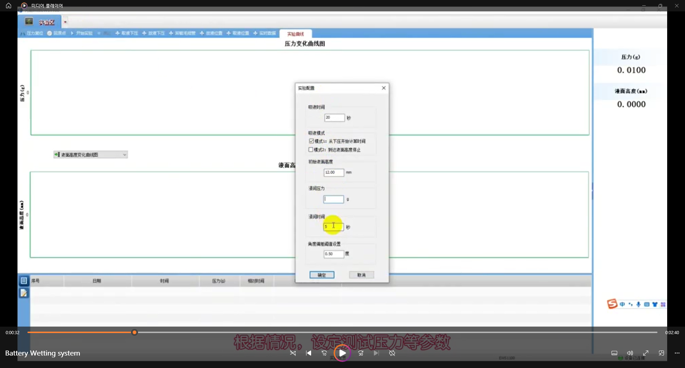This screenshot has height=368, width=685.
Task: Open the volume control
Action: pyautogui.click(x=630, y=353)
